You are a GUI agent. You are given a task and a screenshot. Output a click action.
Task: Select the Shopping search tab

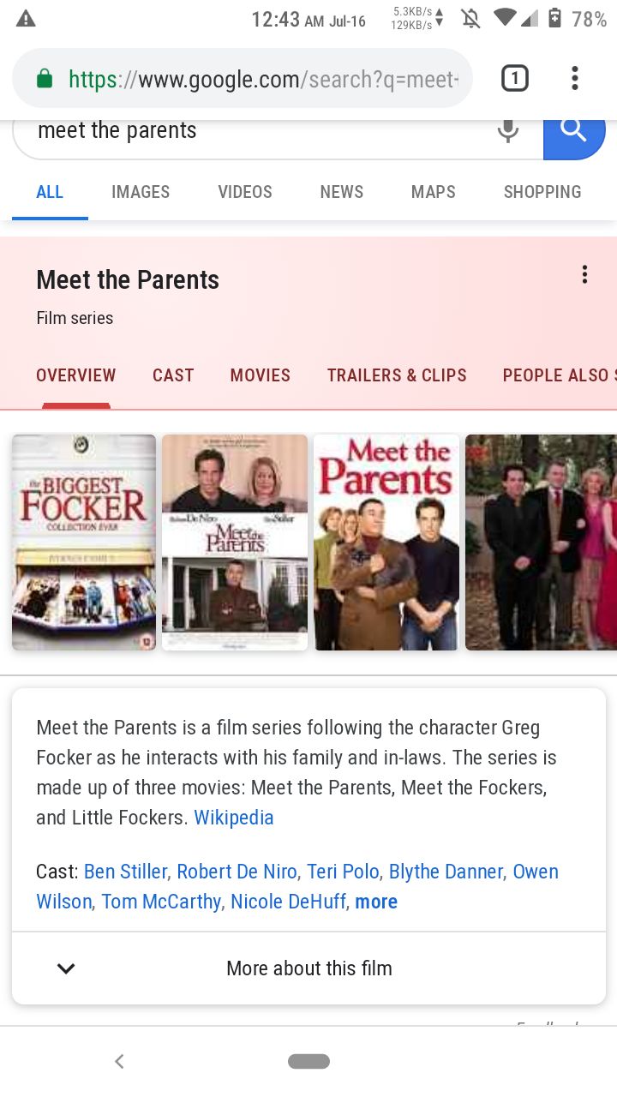point(542,192)
